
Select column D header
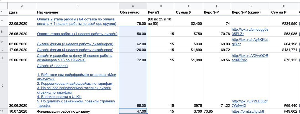[161, 6]
